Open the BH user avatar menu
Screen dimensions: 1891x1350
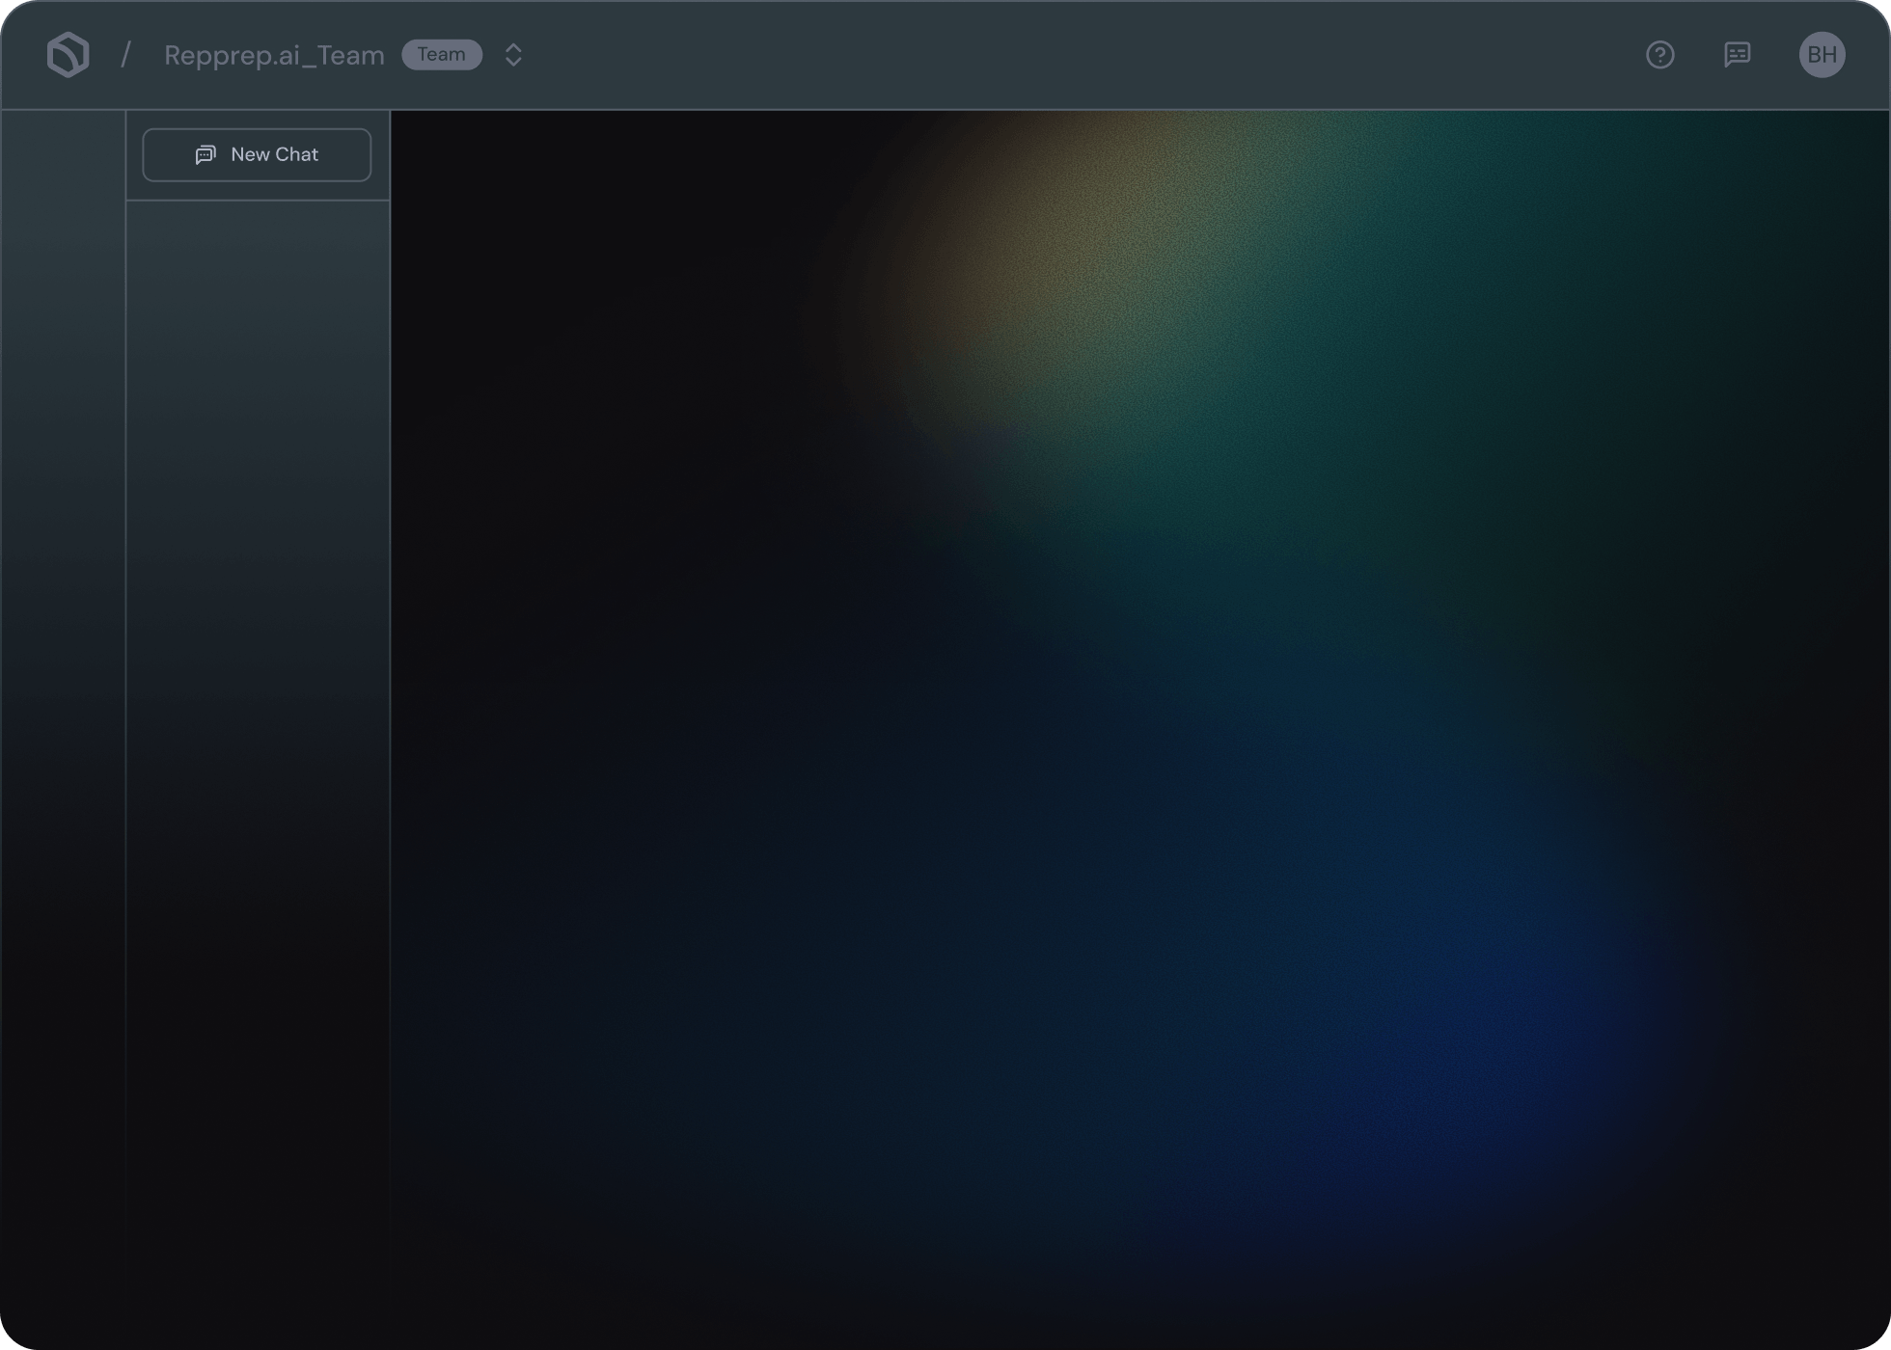1822,54
